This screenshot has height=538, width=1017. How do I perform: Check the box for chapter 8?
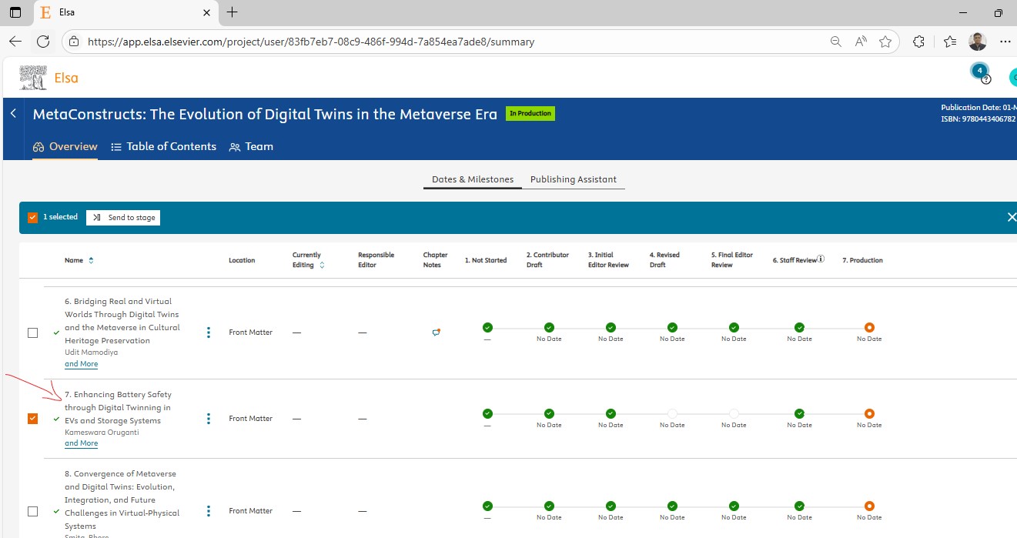click(32, 511)
